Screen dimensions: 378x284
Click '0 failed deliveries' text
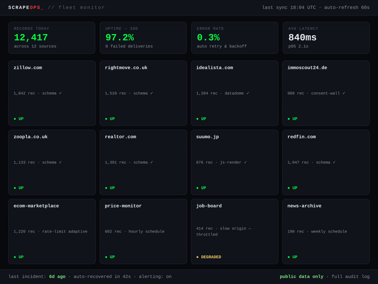click(x=129, y=46)
